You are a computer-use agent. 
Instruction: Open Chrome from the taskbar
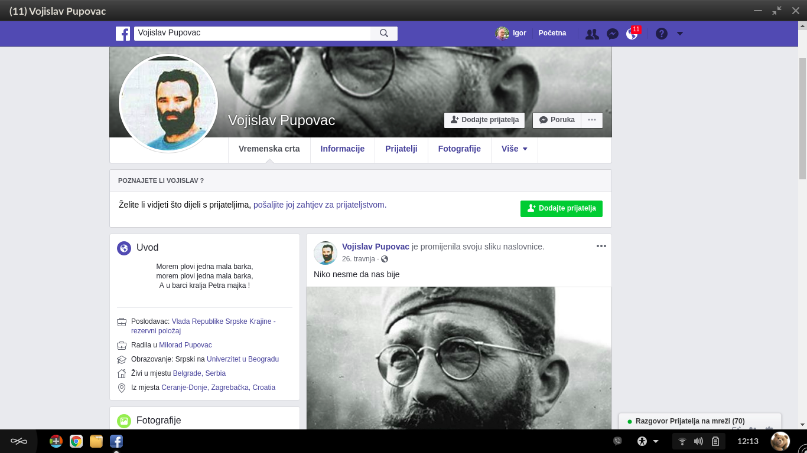click(x=76, y=441)
